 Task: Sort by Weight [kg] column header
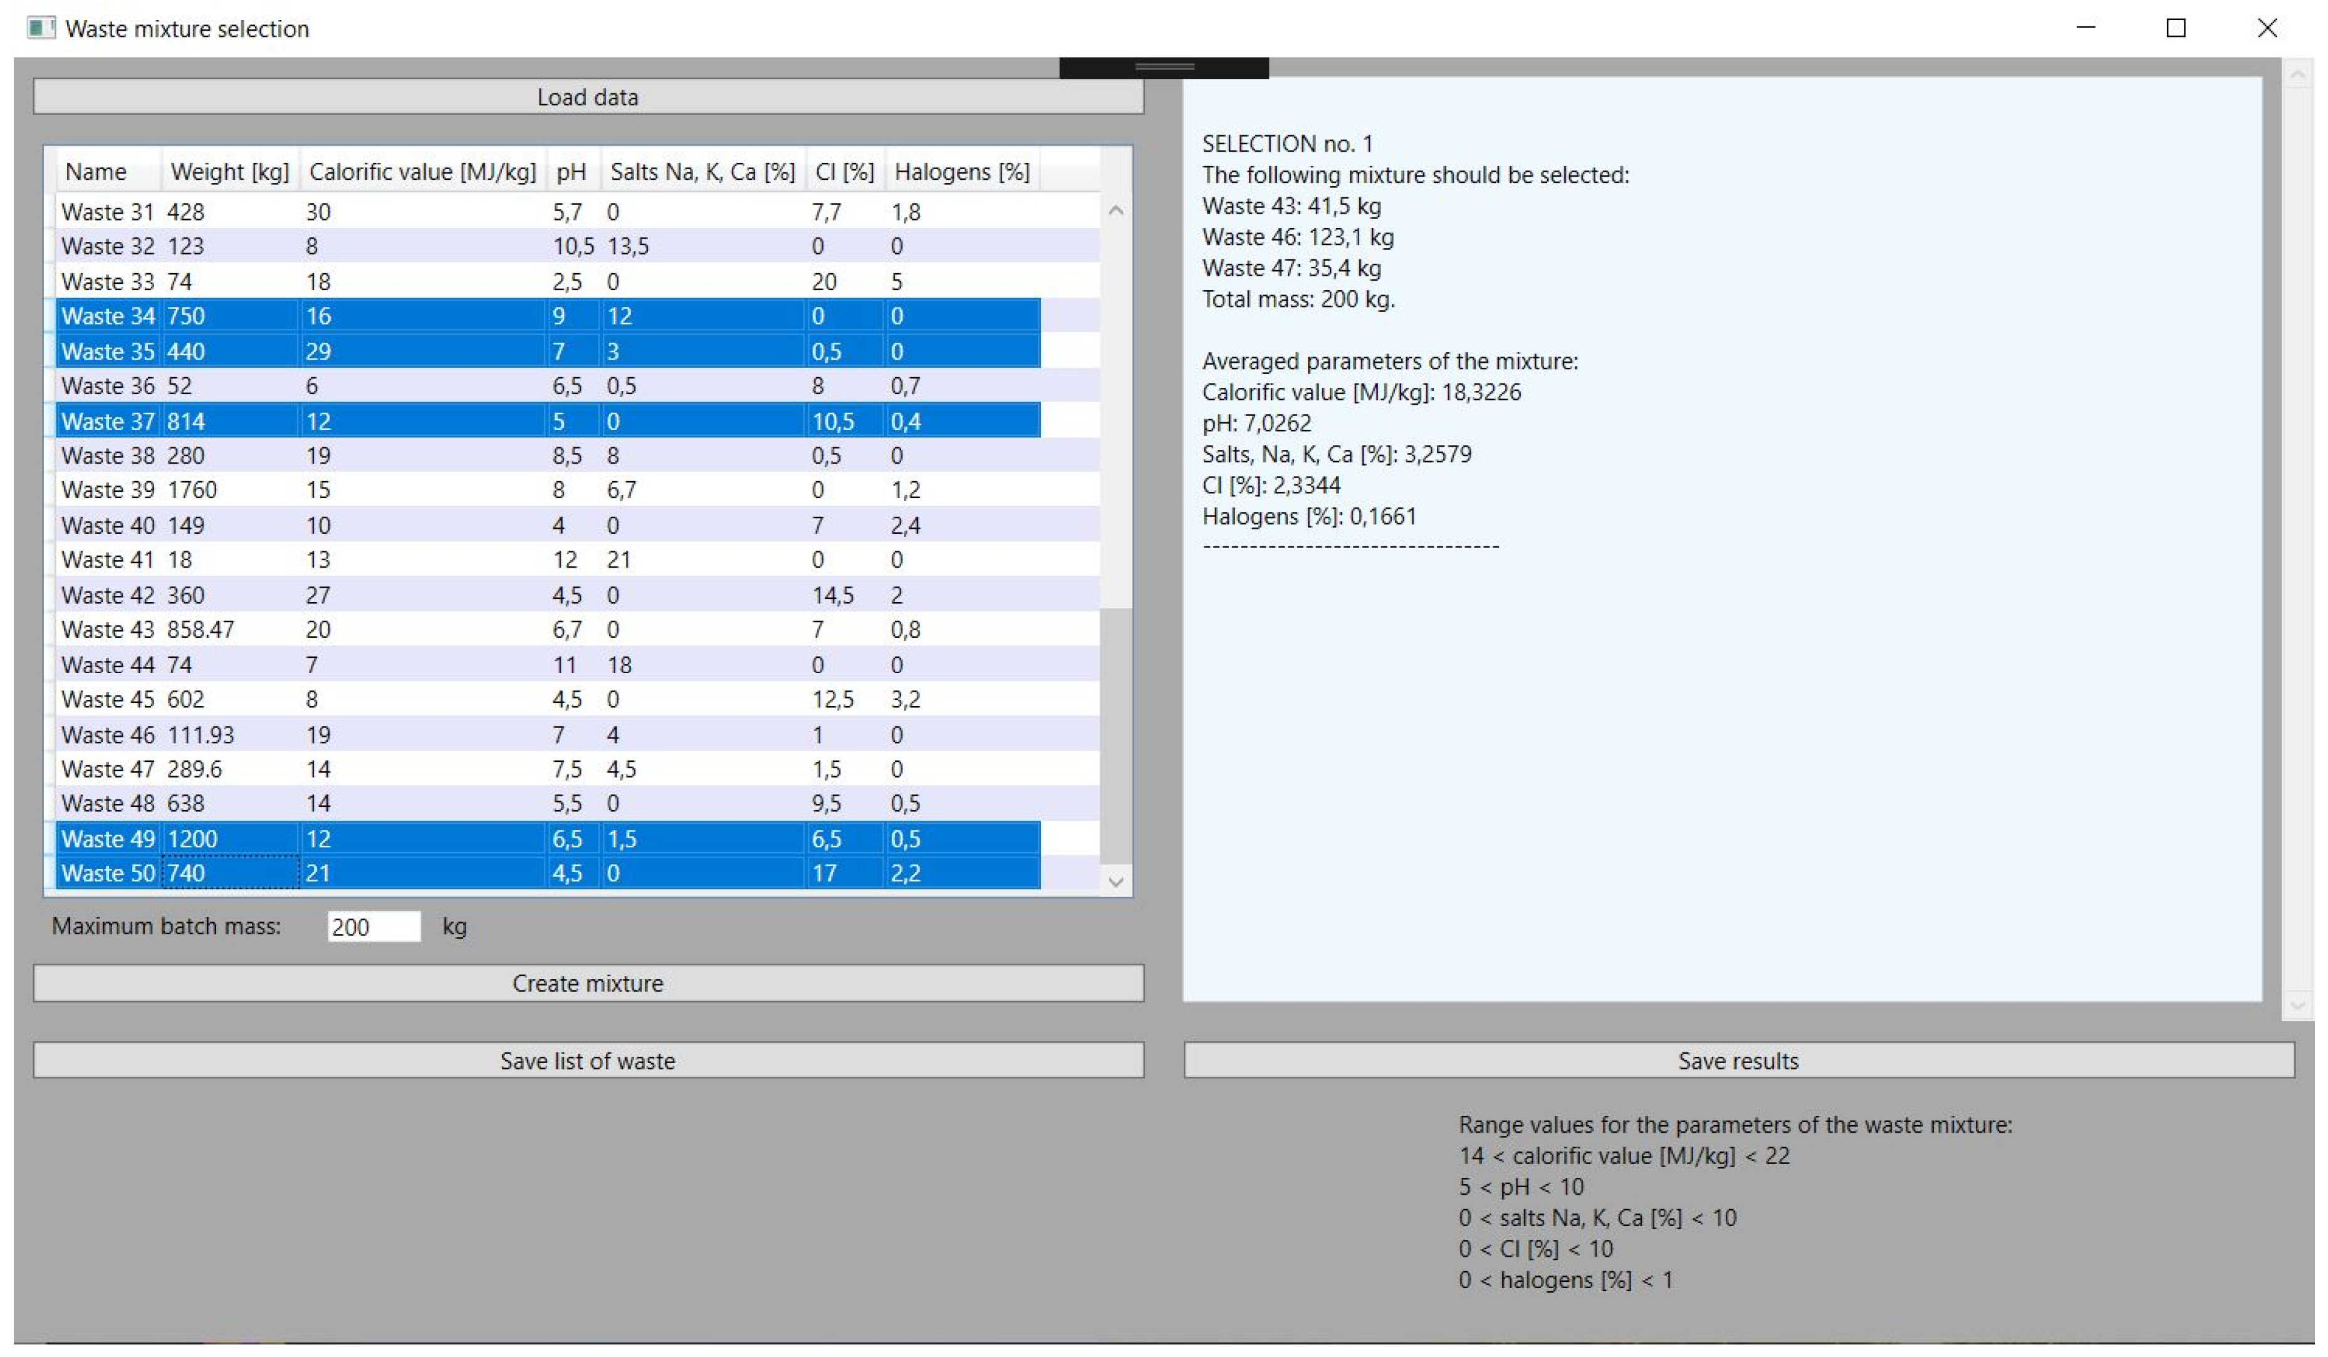229,172
